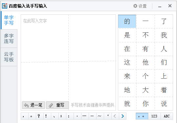Insert the middle dot · key
The image size is (177, 123).
tap(77, 116)
